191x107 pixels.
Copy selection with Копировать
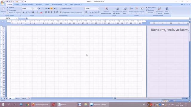click(11, 10)
